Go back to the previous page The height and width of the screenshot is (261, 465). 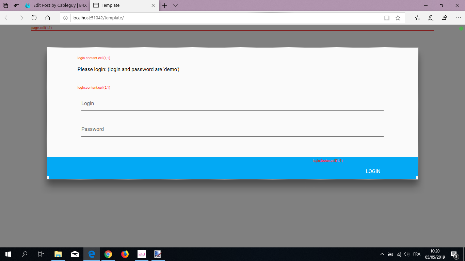click(x=7, y=18)
